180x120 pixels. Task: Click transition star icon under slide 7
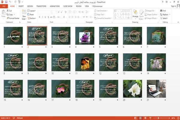point(165,47)
